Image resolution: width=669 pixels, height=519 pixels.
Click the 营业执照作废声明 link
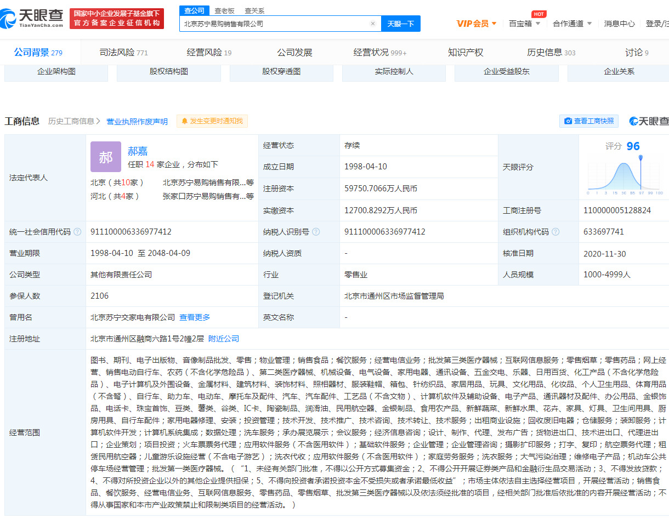pos(137,122)
